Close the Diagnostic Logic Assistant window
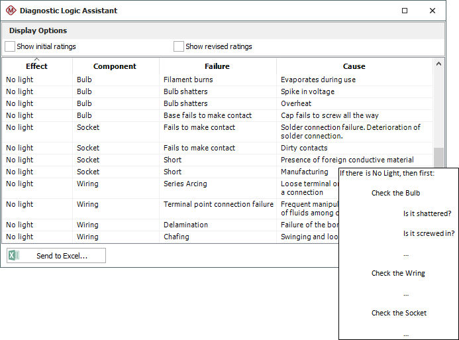 (x=433, y=11)
